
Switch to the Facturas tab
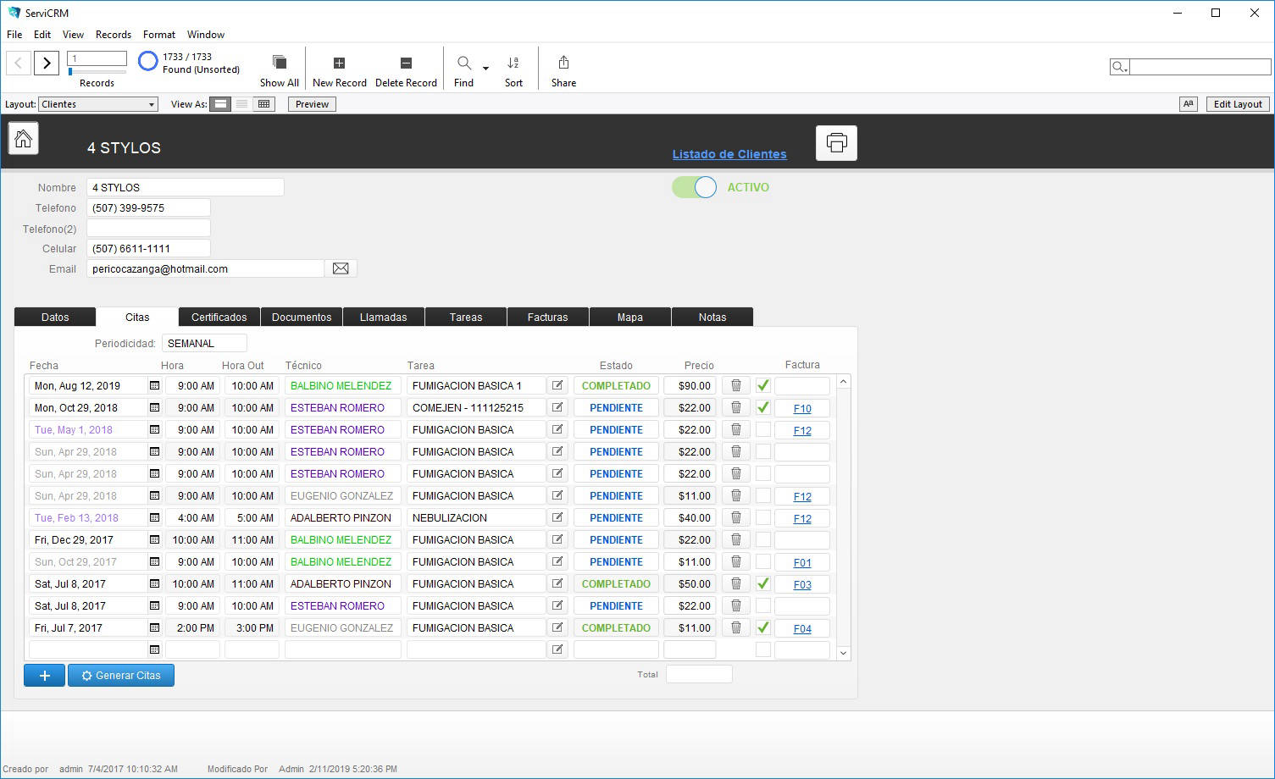click(548, 317)
